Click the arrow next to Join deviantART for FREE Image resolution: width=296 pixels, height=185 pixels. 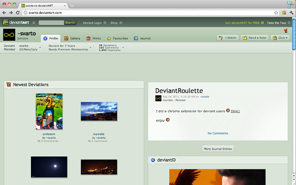point(262,23)
